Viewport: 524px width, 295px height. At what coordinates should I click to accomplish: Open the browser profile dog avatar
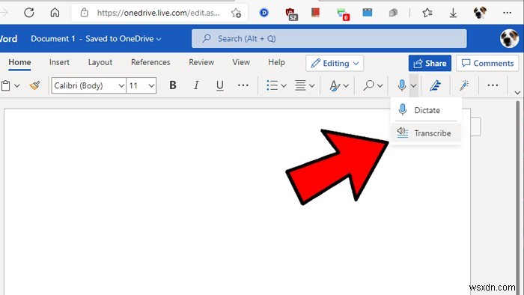pyautogui.click(x=480, y=13)
